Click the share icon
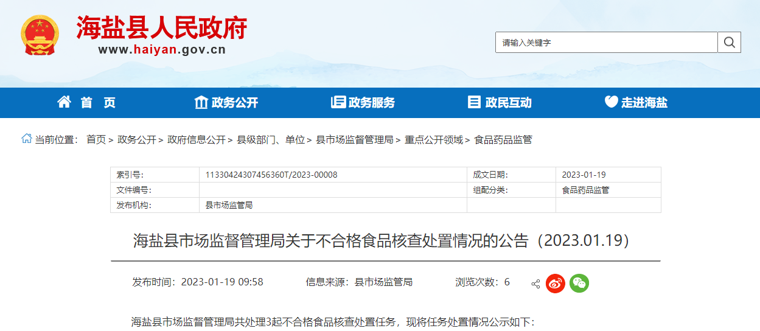Viewport: 760px width, 331px height. (x=535, y=284)
